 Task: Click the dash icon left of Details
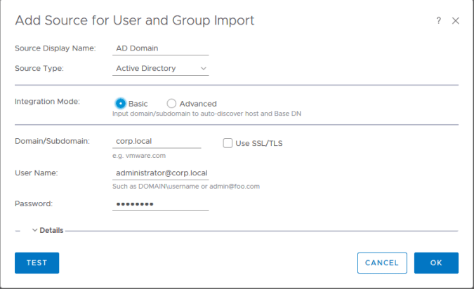18,230
